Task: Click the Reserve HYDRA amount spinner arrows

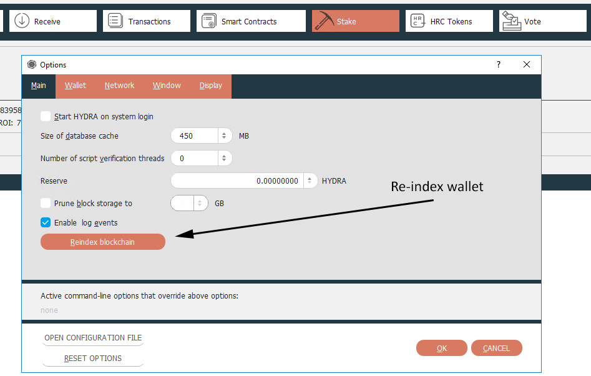Action: coord(310,181)
